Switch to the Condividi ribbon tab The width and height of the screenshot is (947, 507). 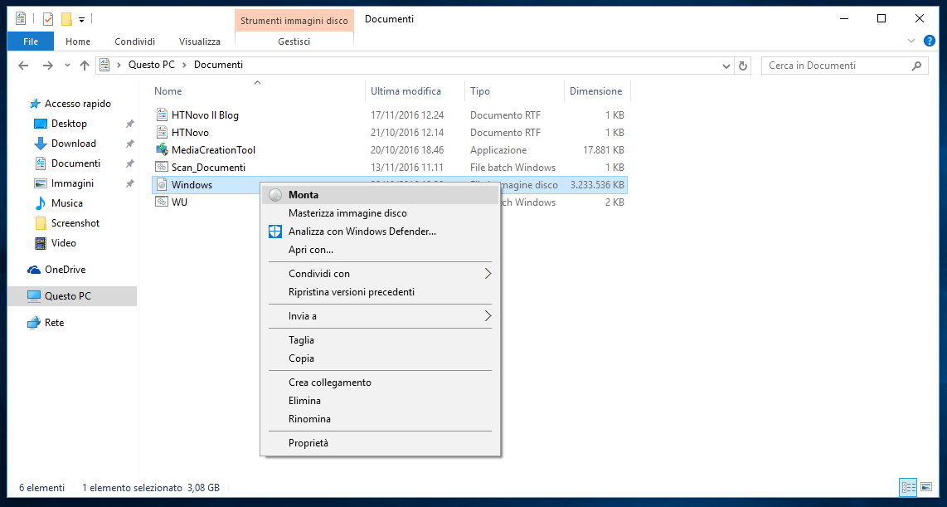(x=134, y=41)
